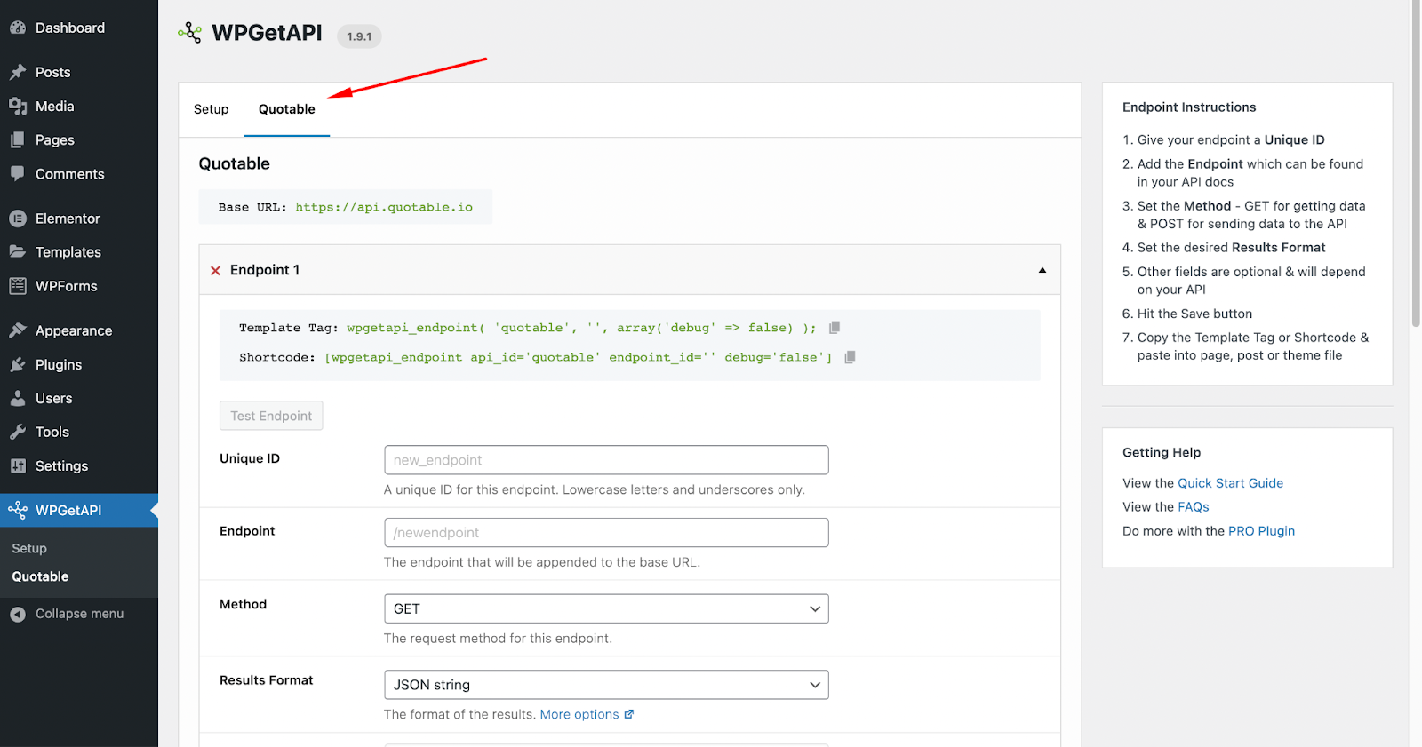Collapse the Endpoint 1 panel arrow
The width and height of the screenshot is (1422, 747).
[x=1043, y=270]
